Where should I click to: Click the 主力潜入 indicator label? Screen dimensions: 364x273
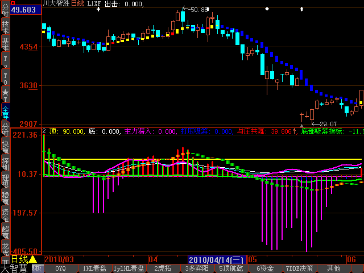coord(139,131)
